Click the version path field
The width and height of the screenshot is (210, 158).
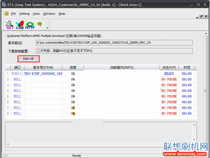114,43
